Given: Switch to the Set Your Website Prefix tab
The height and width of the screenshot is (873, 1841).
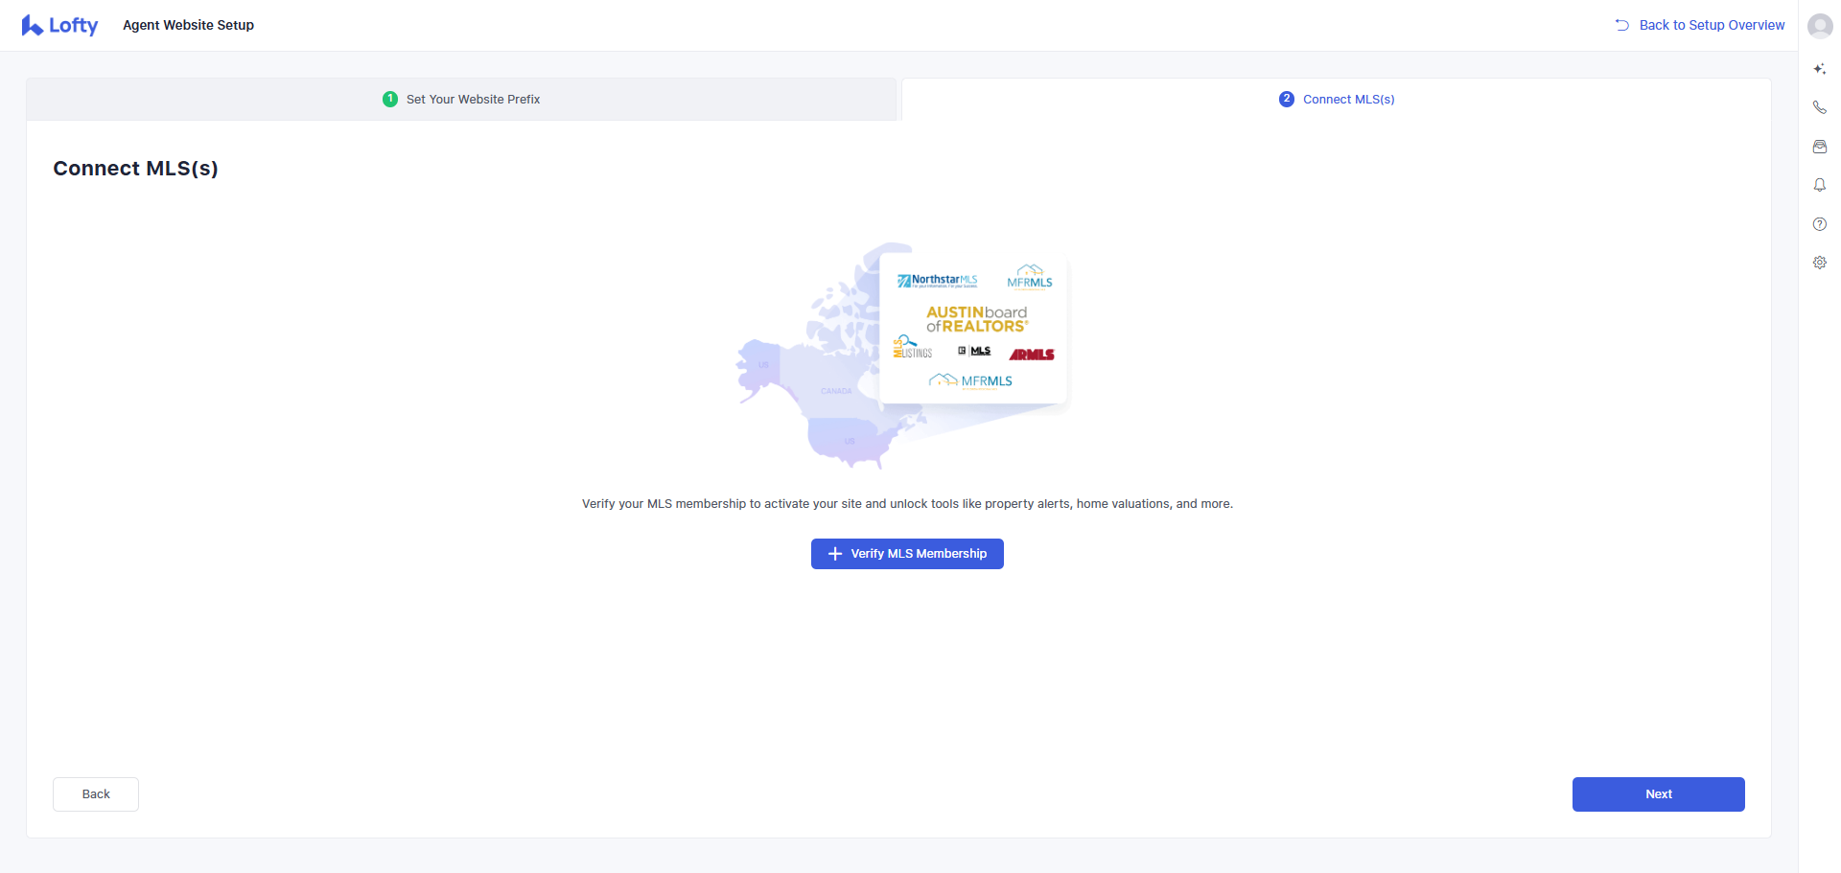Looking at the screenshot, I should coord(473,100).
